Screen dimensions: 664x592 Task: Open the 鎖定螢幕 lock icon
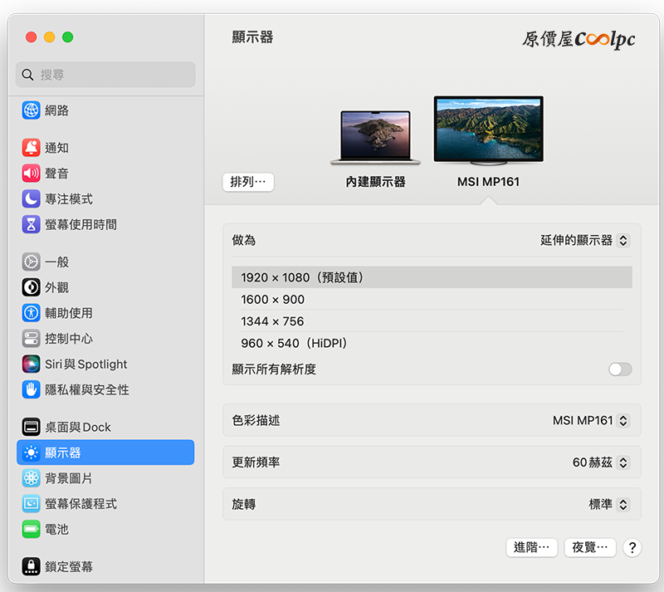tap(31, 566)
